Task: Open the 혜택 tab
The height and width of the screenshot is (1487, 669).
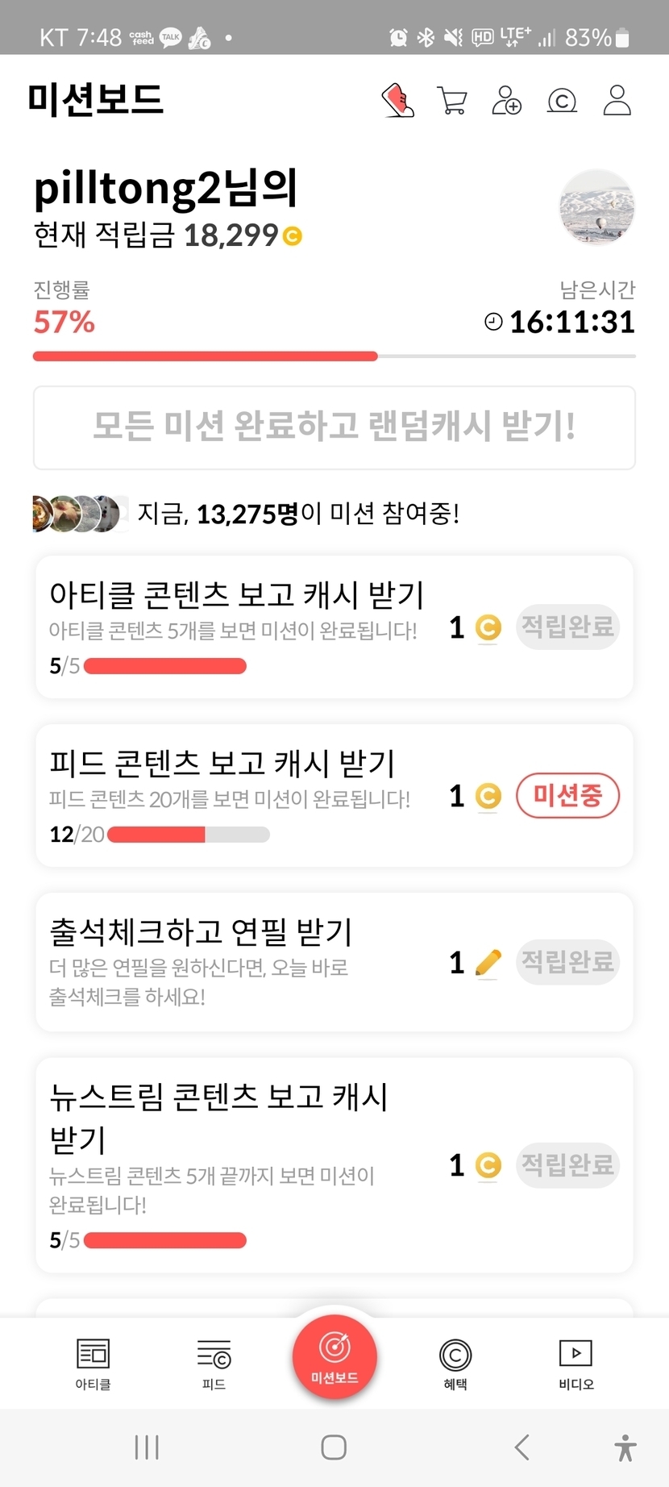Action: pyautogui.click(x=455, y=1364)
